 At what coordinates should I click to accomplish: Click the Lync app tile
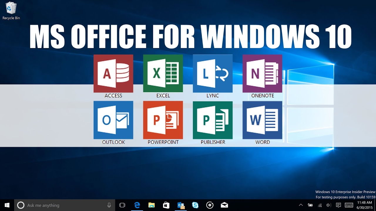click(213, 74)
